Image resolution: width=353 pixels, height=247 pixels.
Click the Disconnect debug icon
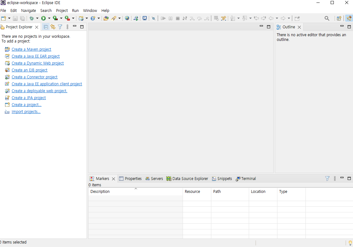[185, 18]
